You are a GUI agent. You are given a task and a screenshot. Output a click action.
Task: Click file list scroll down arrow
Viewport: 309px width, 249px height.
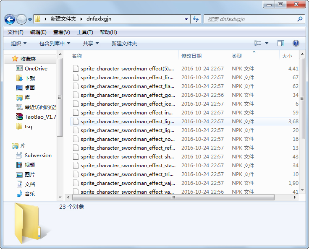click(x=302, y=190)
